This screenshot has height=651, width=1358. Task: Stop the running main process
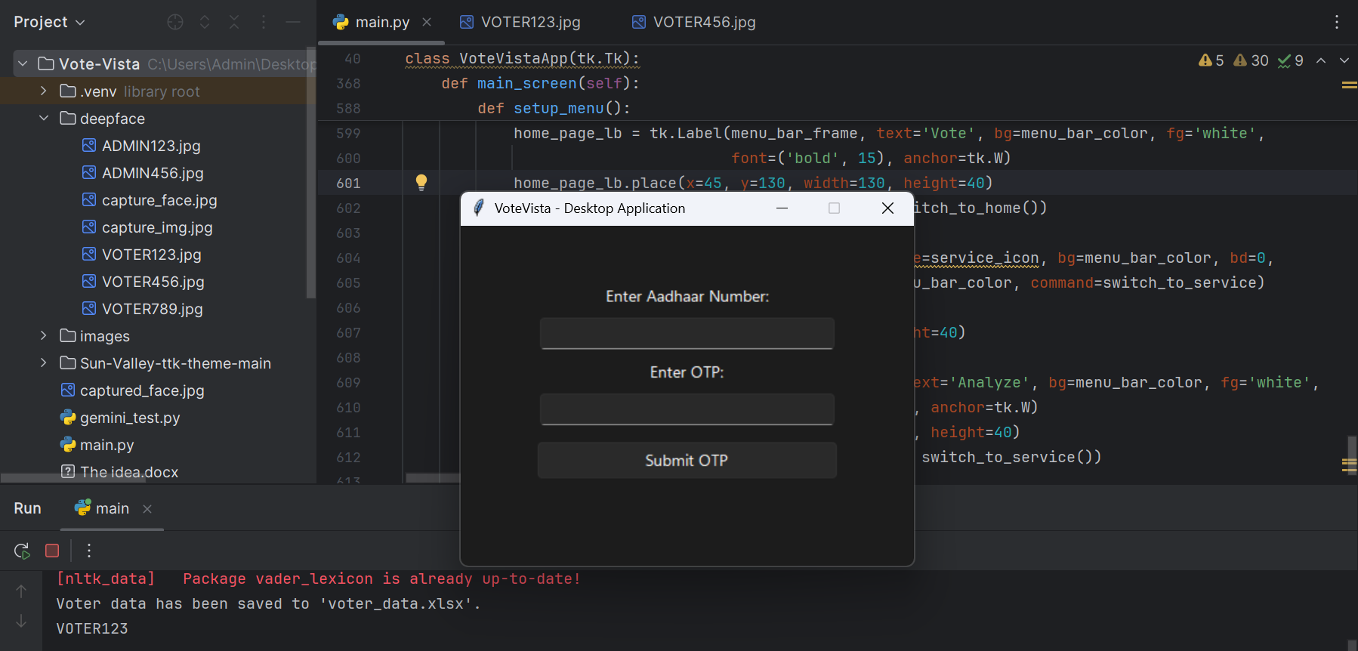click(x=52, y=551)
